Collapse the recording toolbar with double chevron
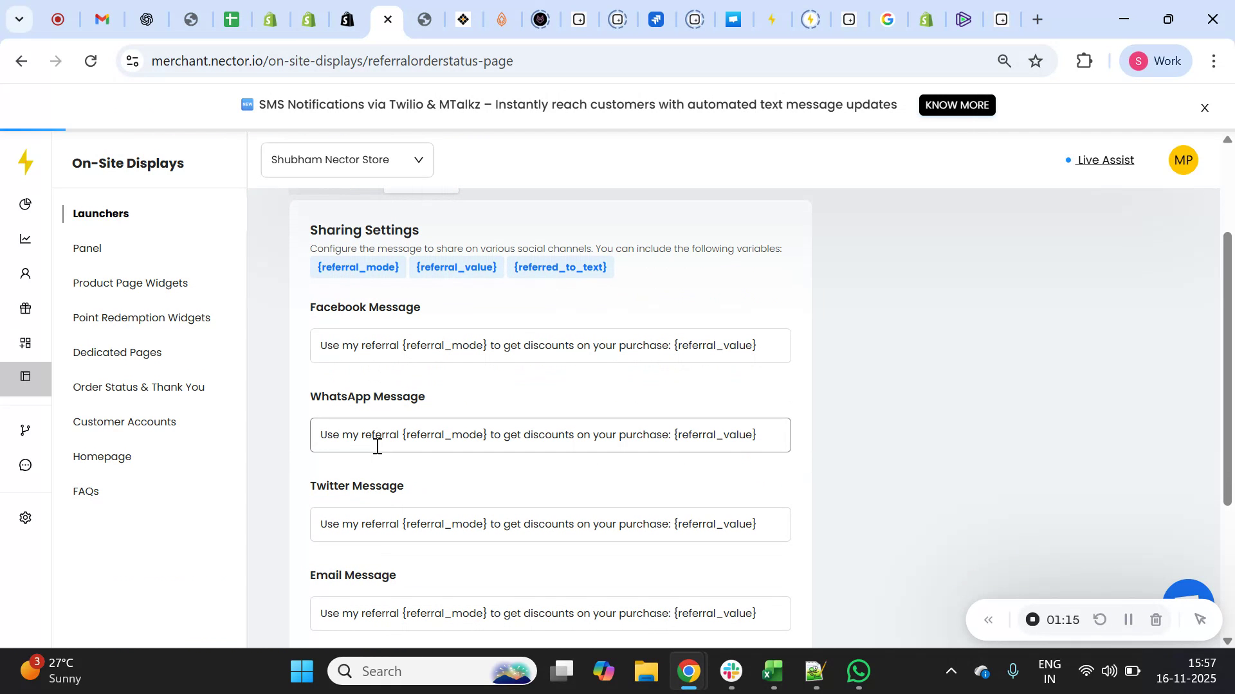 pyautogui.click(x=989, y=619)
